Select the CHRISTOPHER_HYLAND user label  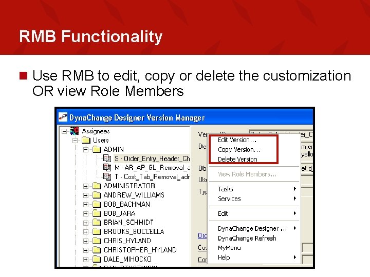pyautogui.click(x=140, y=250)
